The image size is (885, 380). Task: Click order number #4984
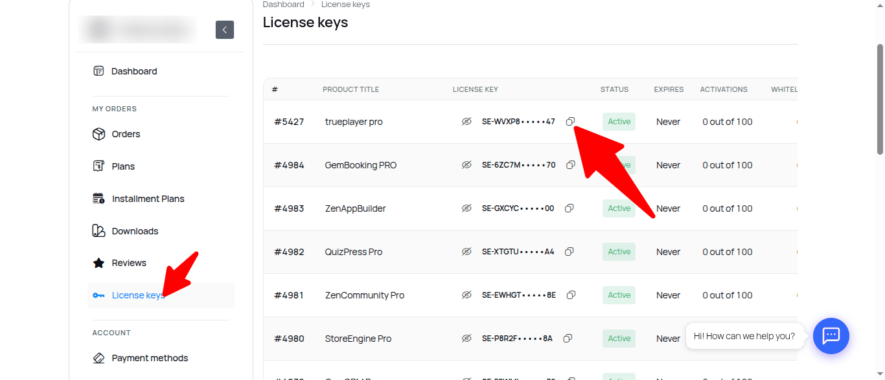tap(289, 165)
